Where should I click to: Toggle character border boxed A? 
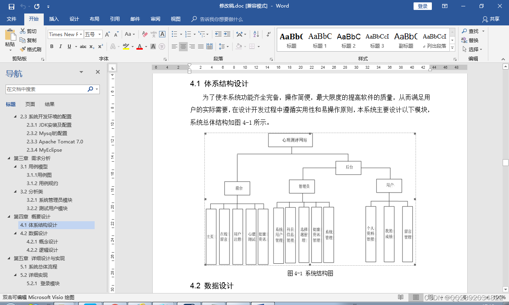tap(162, 34)
